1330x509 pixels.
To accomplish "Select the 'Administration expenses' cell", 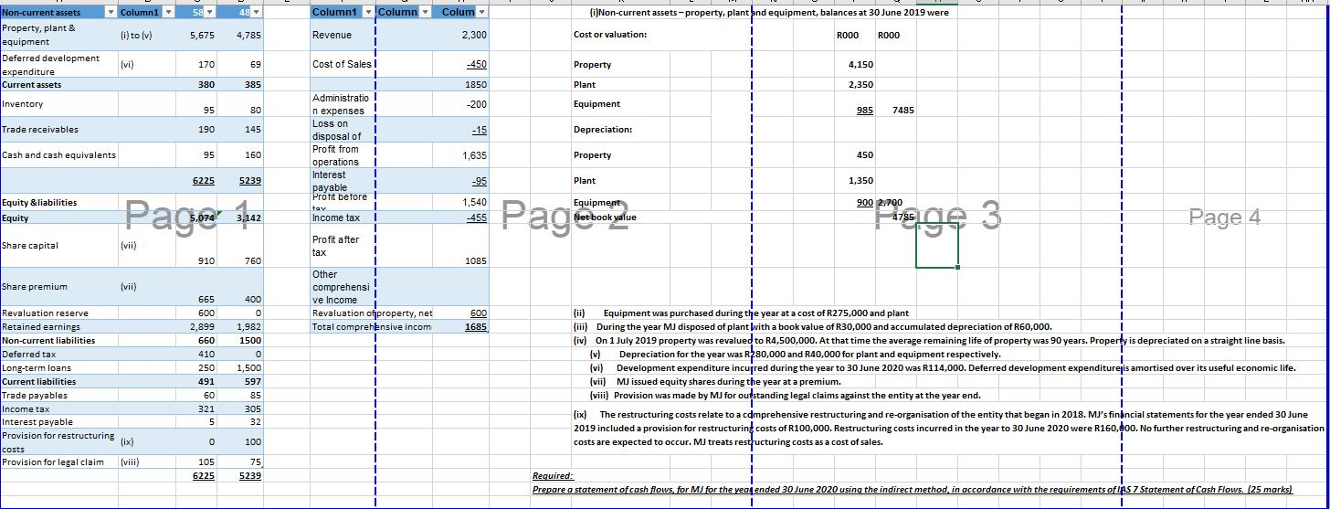I will [x=343, y=104].
